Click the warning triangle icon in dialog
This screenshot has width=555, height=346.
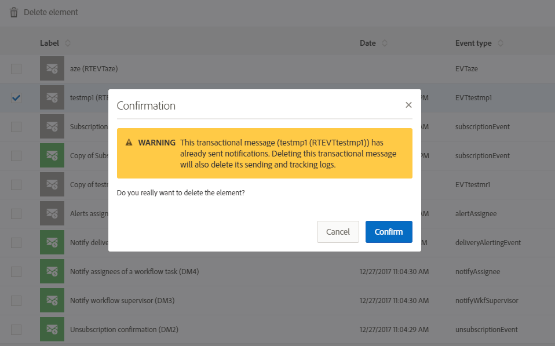[129, 143]
